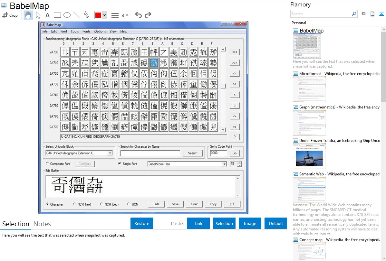Click the character grid scrollbar thumb
Image resolution: width=386 pixels, height=261 pixels.
click(x=223, y=86)
